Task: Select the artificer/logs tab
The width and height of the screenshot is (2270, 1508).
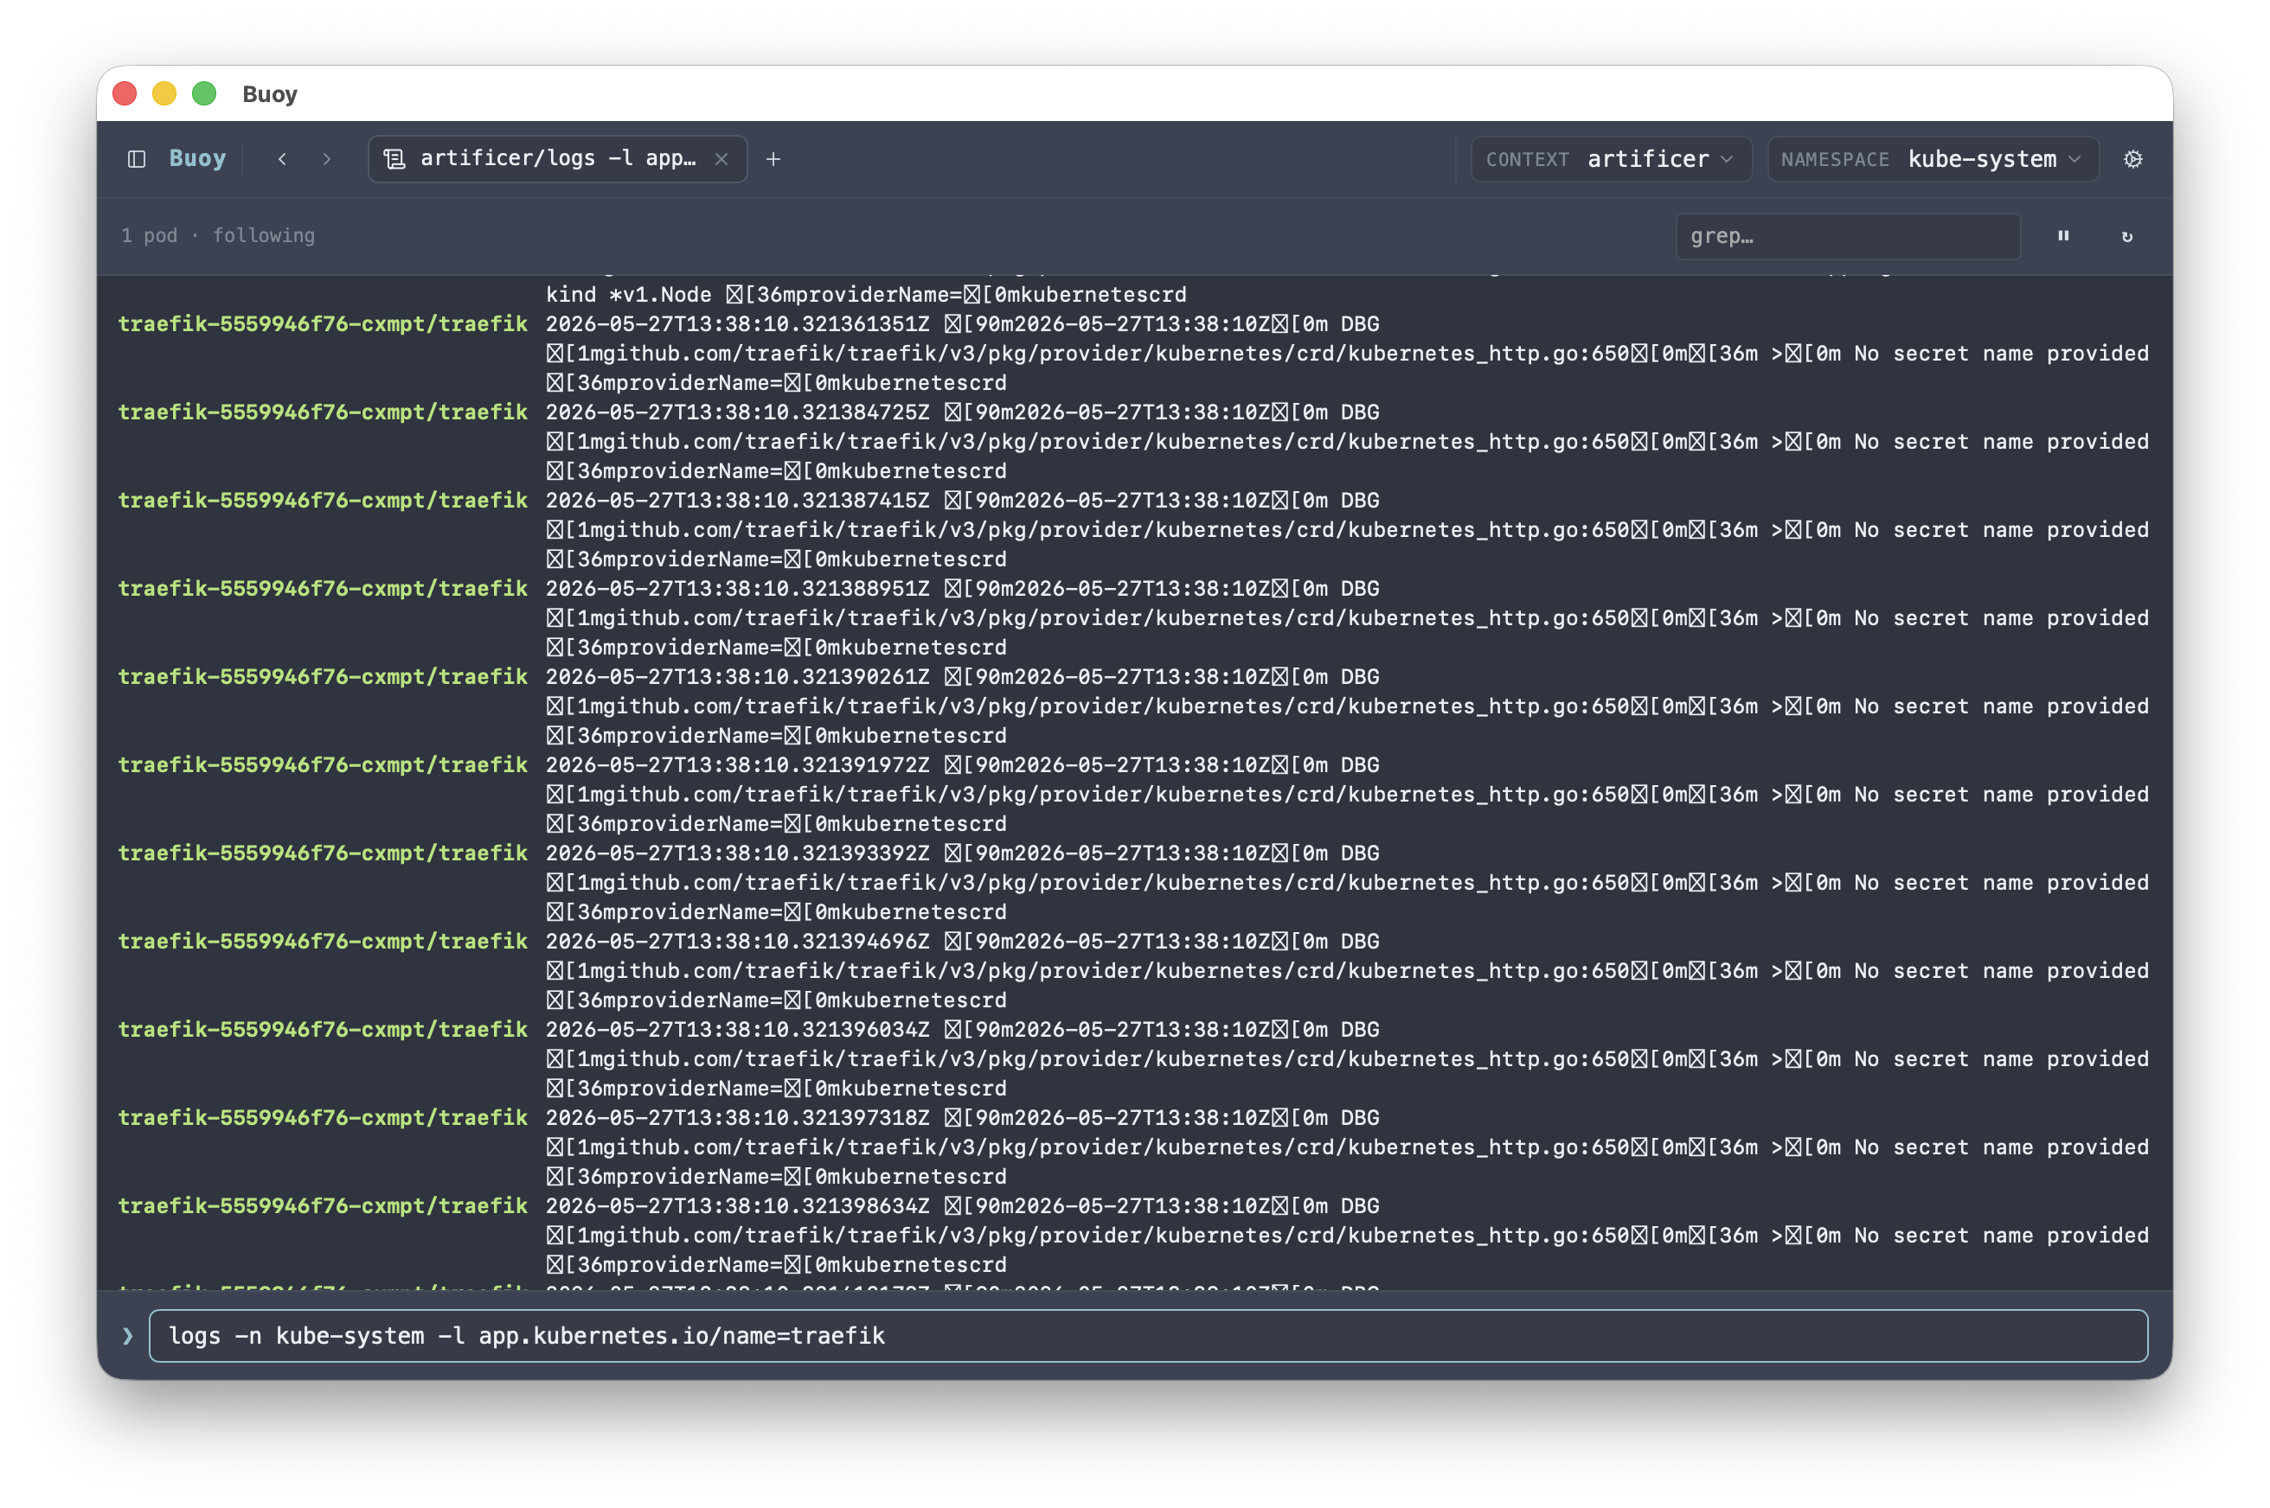Action: point(557,159)
